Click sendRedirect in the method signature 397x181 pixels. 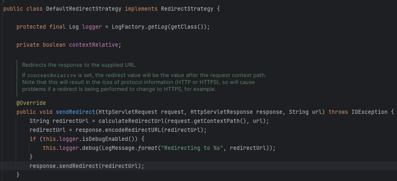(76, 112)
